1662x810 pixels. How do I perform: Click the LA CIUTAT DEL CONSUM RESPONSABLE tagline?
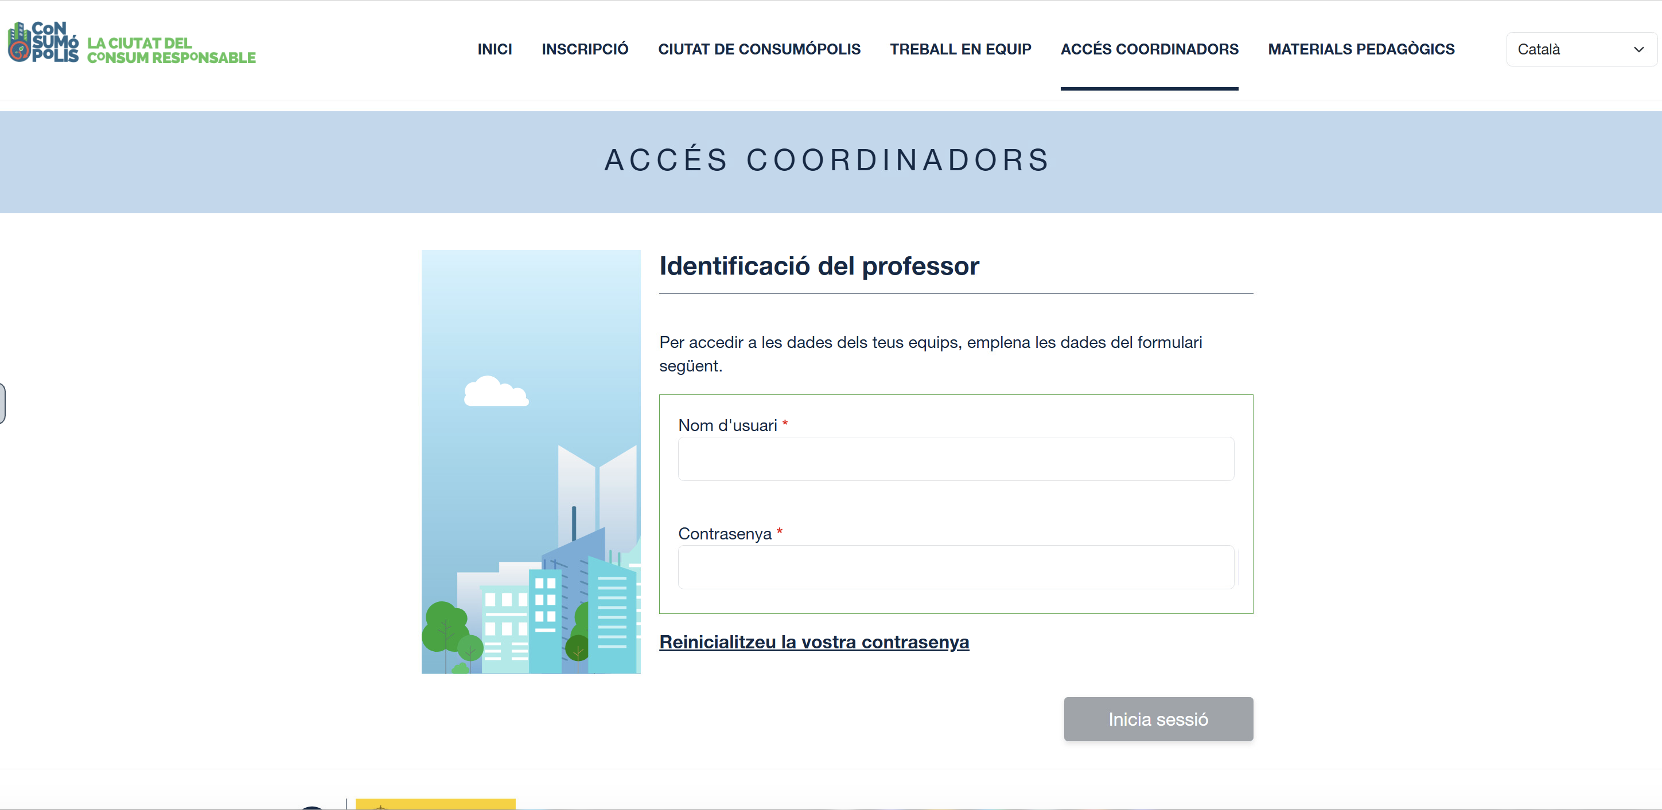point(171,50)
